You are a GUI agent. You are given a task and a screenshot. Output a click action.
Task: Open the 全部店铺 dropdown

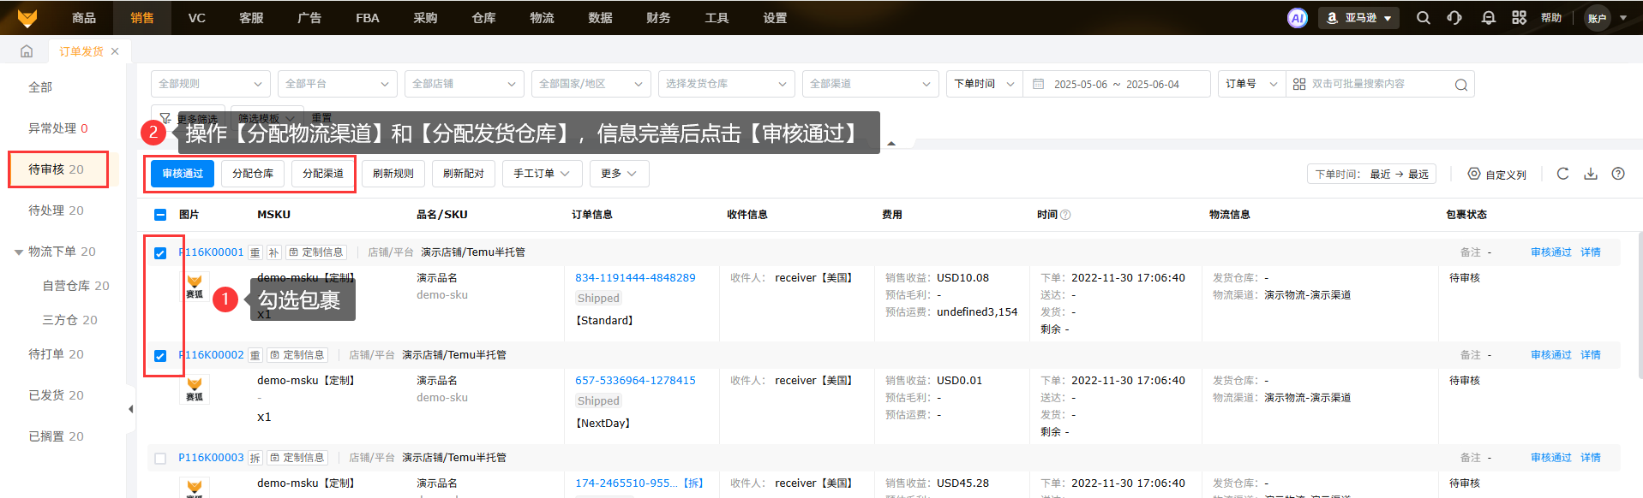click(x=465, y=84)
